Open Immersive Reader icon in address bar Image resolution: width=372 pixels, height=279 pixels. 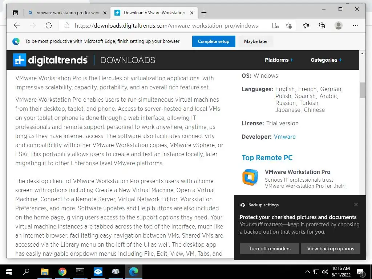[x=275, y=26]
